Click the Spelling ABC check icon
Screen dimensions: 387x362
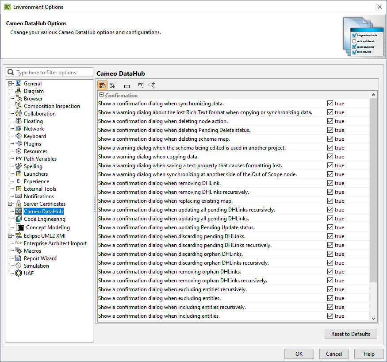point(19,166)
